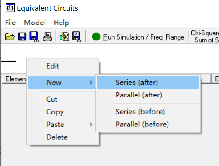Viewport: 219px width, 166px height.
Task: Click the green Run Simulation circle icon
Action: coord(96,37)
